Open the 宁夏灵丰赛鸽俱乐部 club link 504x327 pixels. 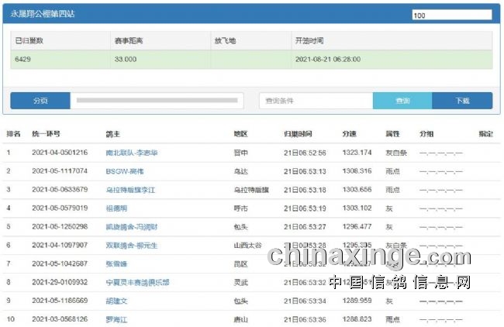tap(138, 283)
